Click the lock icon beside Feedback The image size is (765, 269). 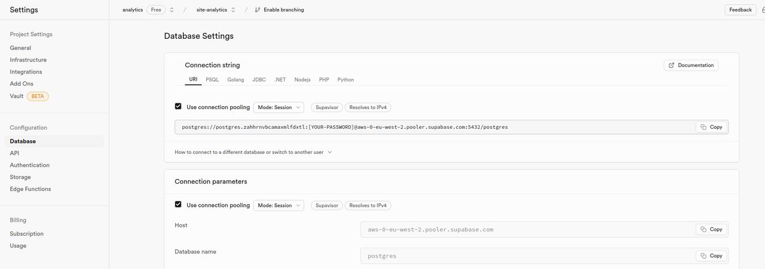[763, 10]
